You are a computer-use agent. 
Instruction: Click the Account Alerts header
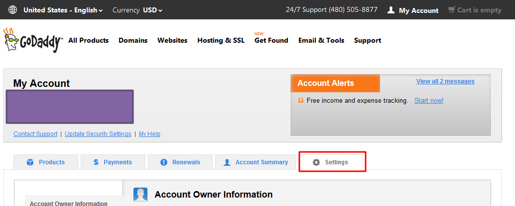coord(335,83)
